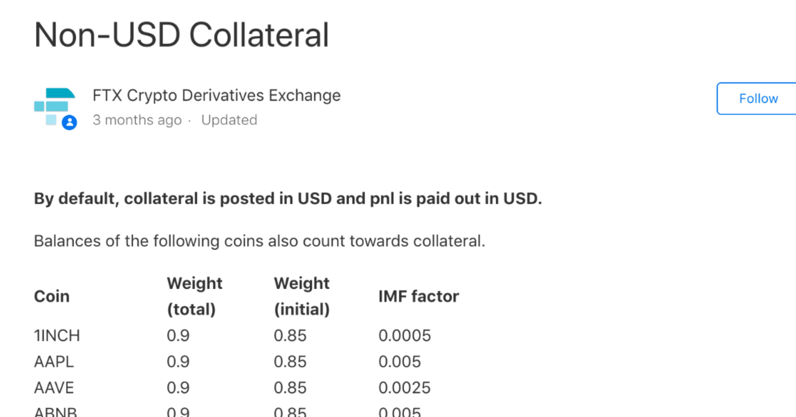Click the bold default collateral USD sentence
Viewport: 796px width, 417px height.
[x=288, y=199]
